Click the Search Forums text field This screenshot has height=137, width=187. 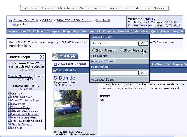[115, 43]
